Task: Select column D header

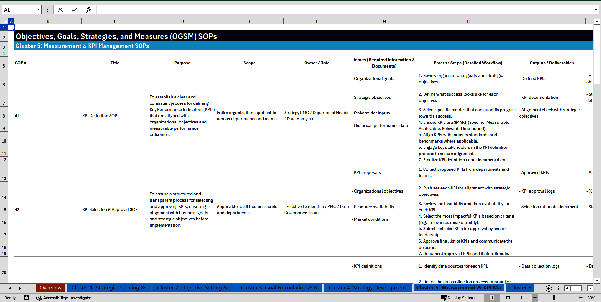Action: click(182, 21)
